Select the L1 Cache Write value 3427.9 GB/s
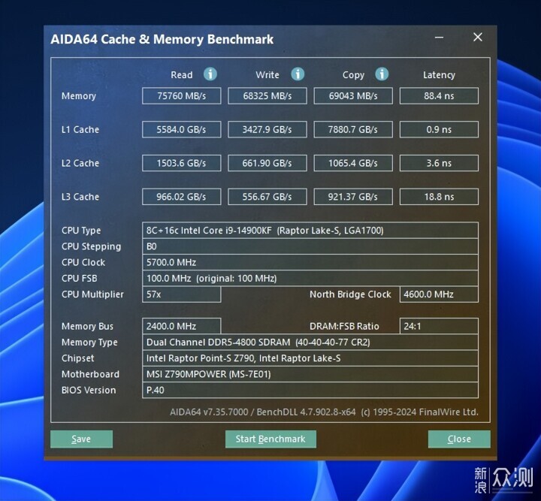This screenshot has height=501, width=541. [x=267, y=129]
